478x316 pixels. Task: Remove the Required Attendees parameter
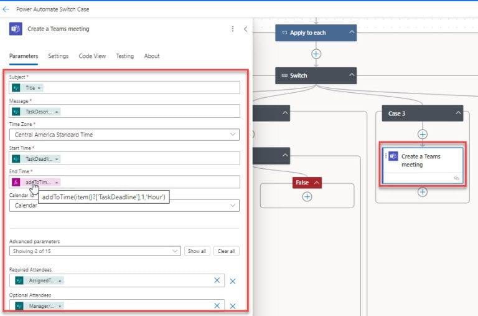pyautogui.click(x=233, y=281)
